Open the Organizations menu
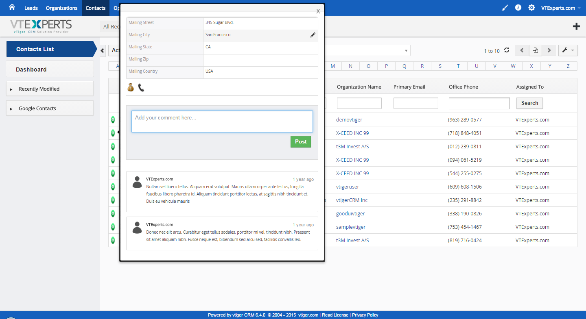Viewport: 586px width, 319px height. [x=61, y=8]
